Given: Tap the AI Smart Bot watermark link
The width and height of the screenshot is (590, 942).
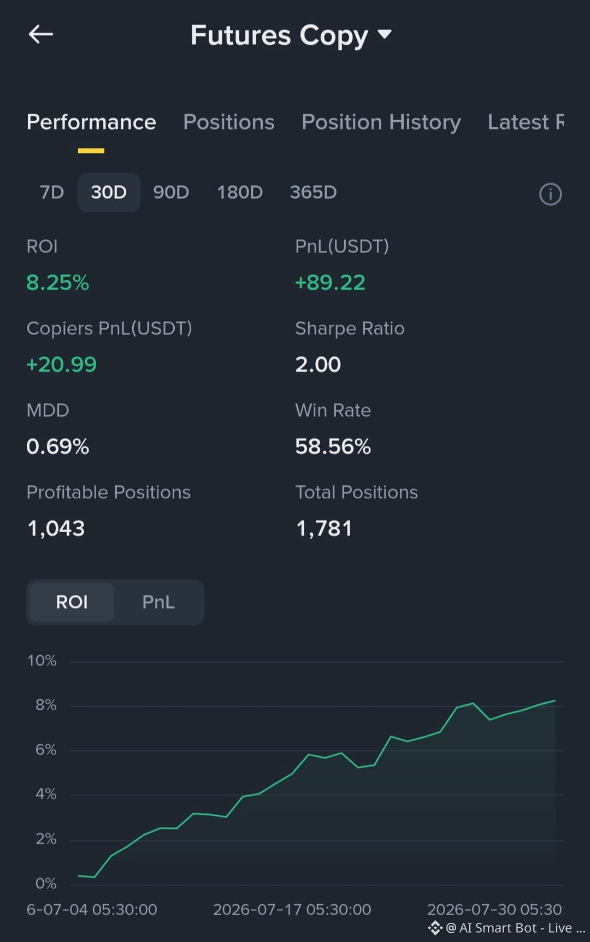Looking at the screenshot, I should point(516,928).
